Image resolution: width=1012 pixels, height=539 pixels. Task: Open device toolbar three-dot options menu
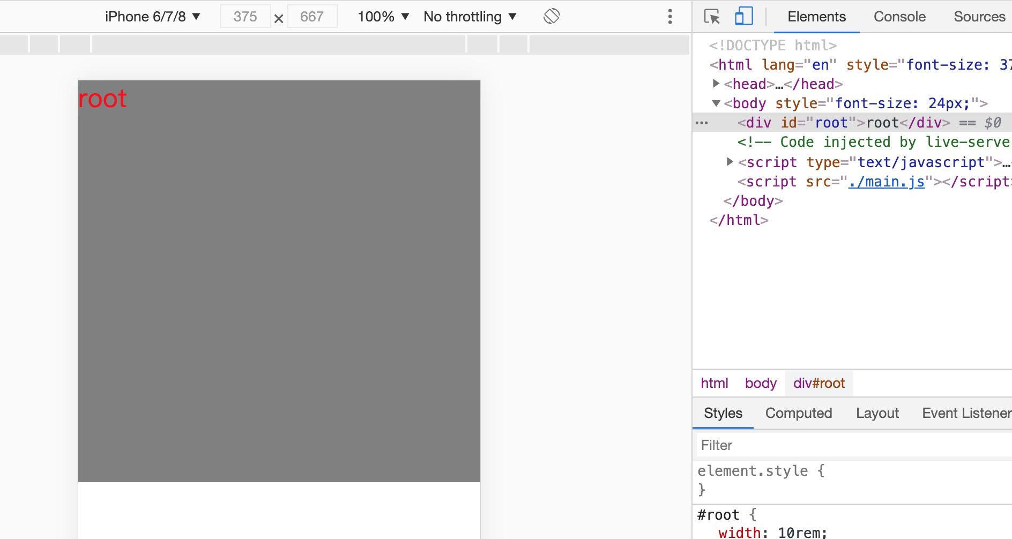[670, 17]
